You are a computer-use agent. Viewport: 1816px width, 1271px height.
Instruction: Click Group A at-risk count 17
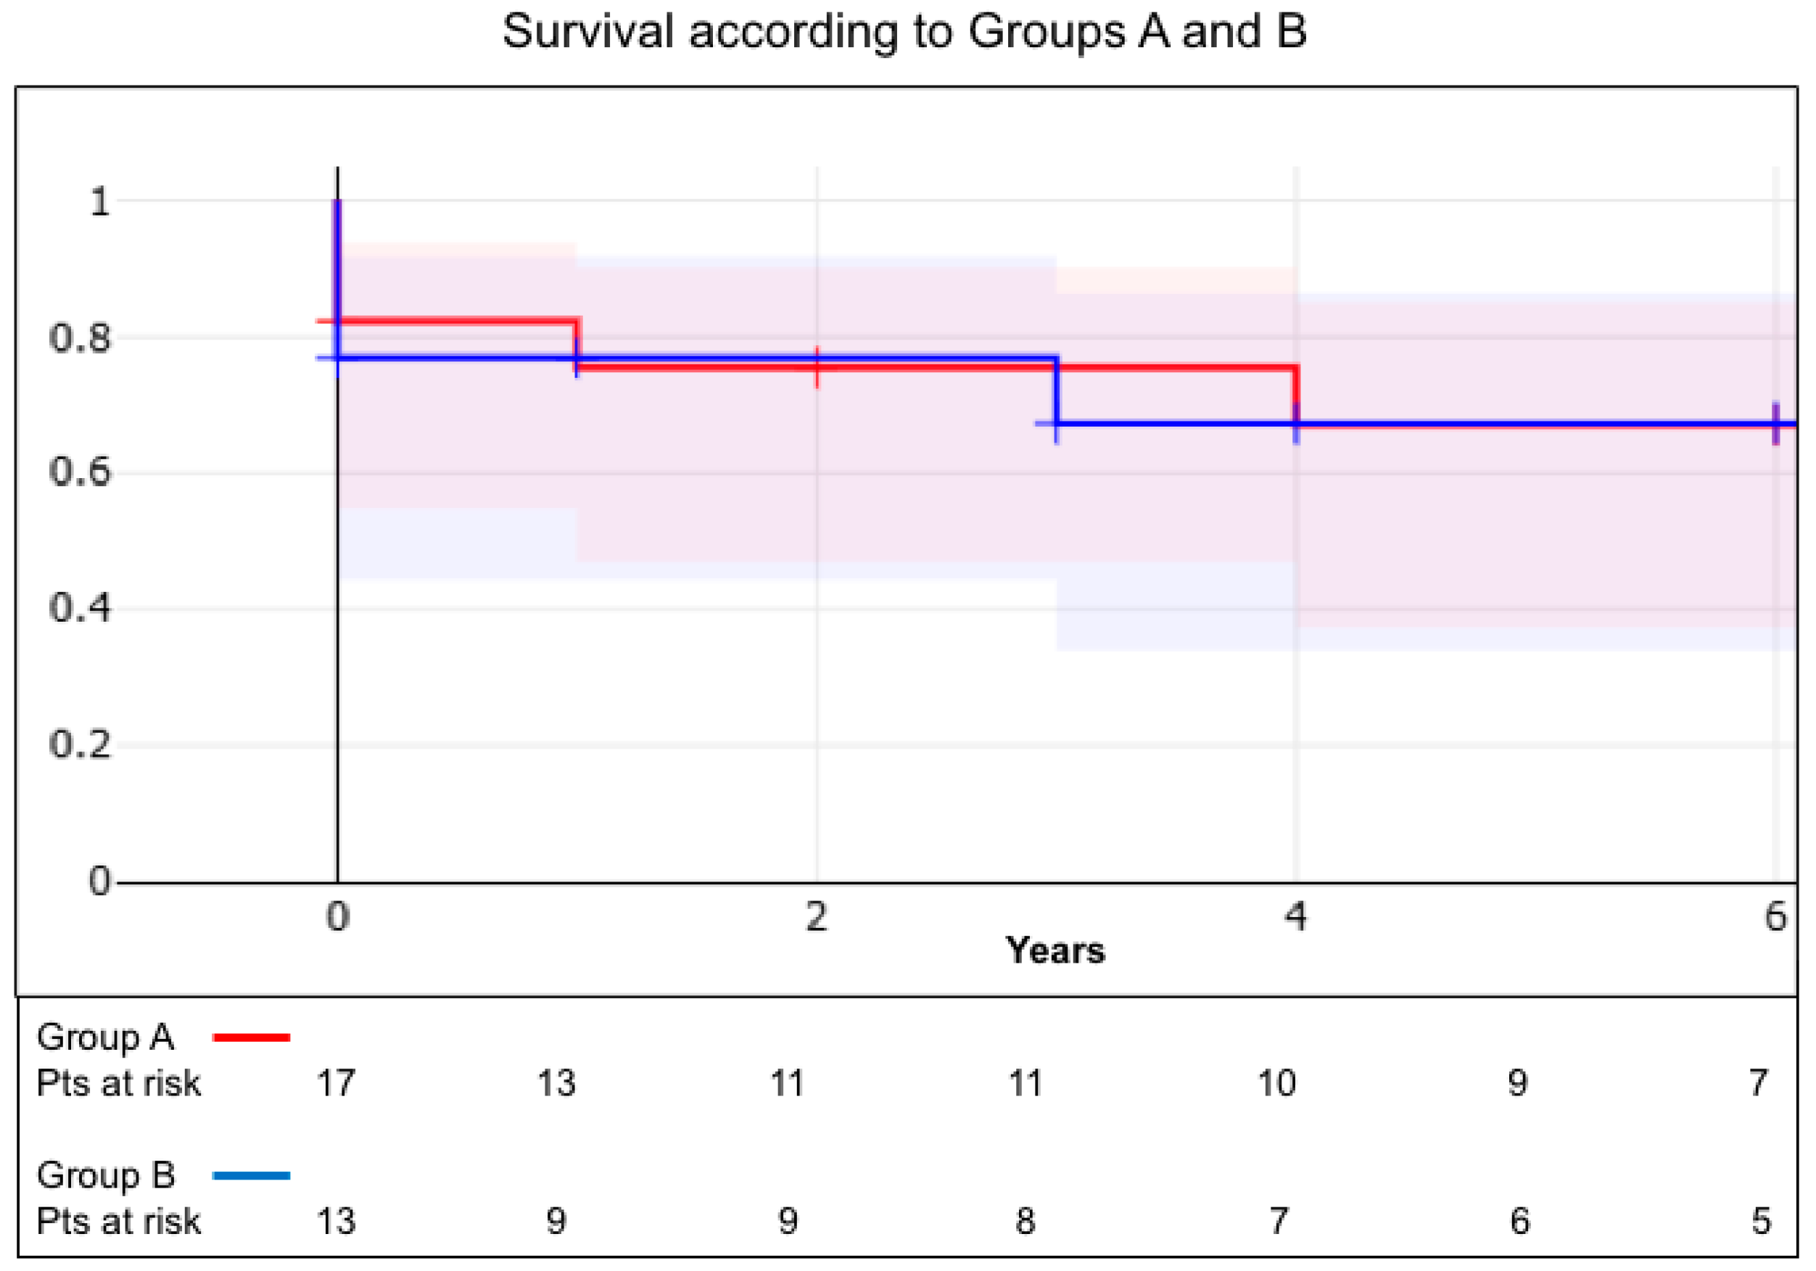point(337,1082)
